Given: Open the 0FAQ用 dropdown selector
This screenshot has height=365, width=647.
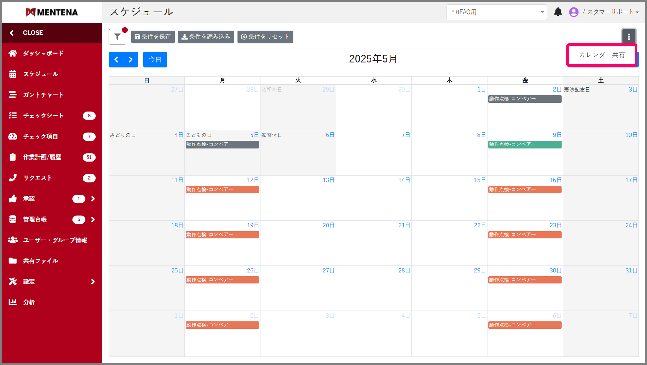Looking at the screenshot, I should [x=496, y=12].
